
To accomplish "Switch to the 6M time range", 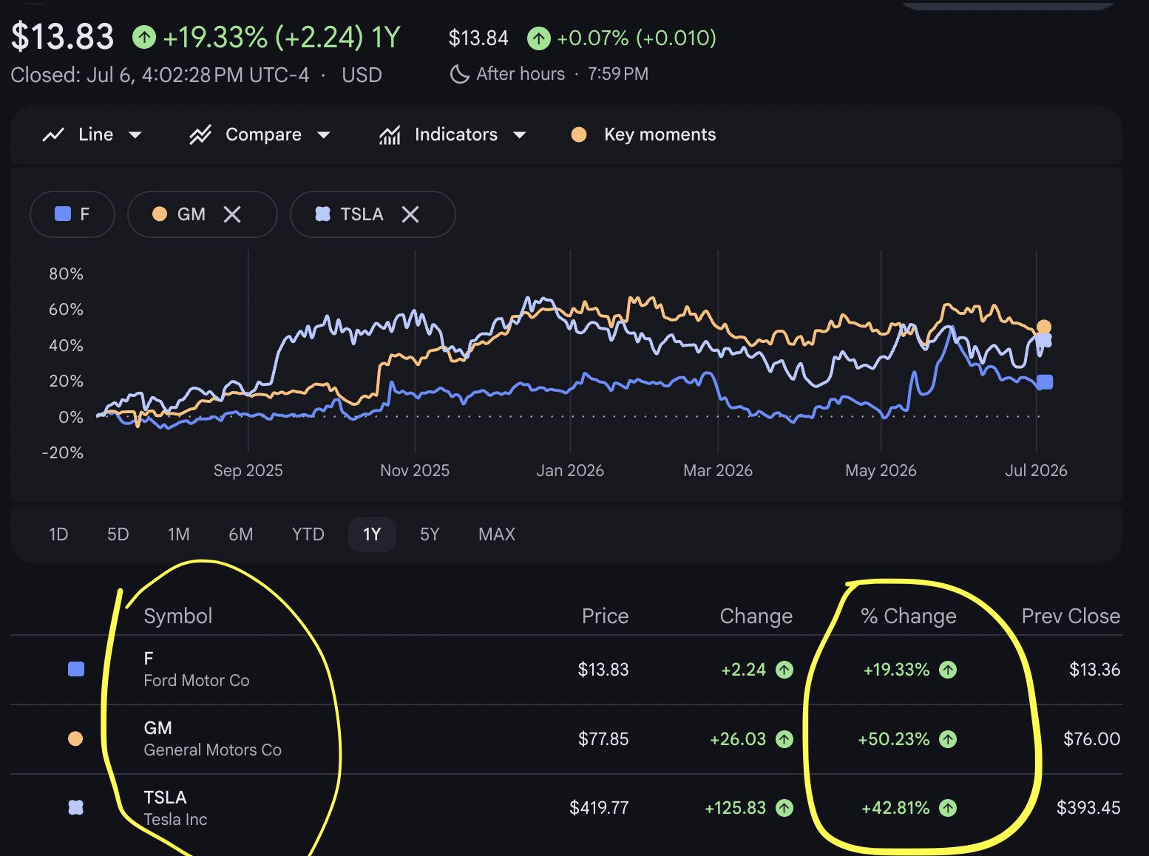I will coord(240,534).
